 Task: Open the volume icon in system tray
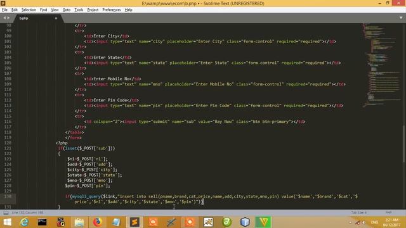tap(363, 222)
